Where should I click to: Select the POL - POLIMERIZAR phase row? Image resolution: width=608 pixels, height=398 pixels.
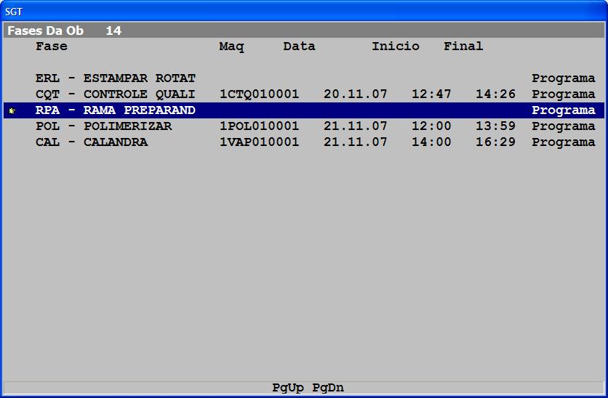103,126
